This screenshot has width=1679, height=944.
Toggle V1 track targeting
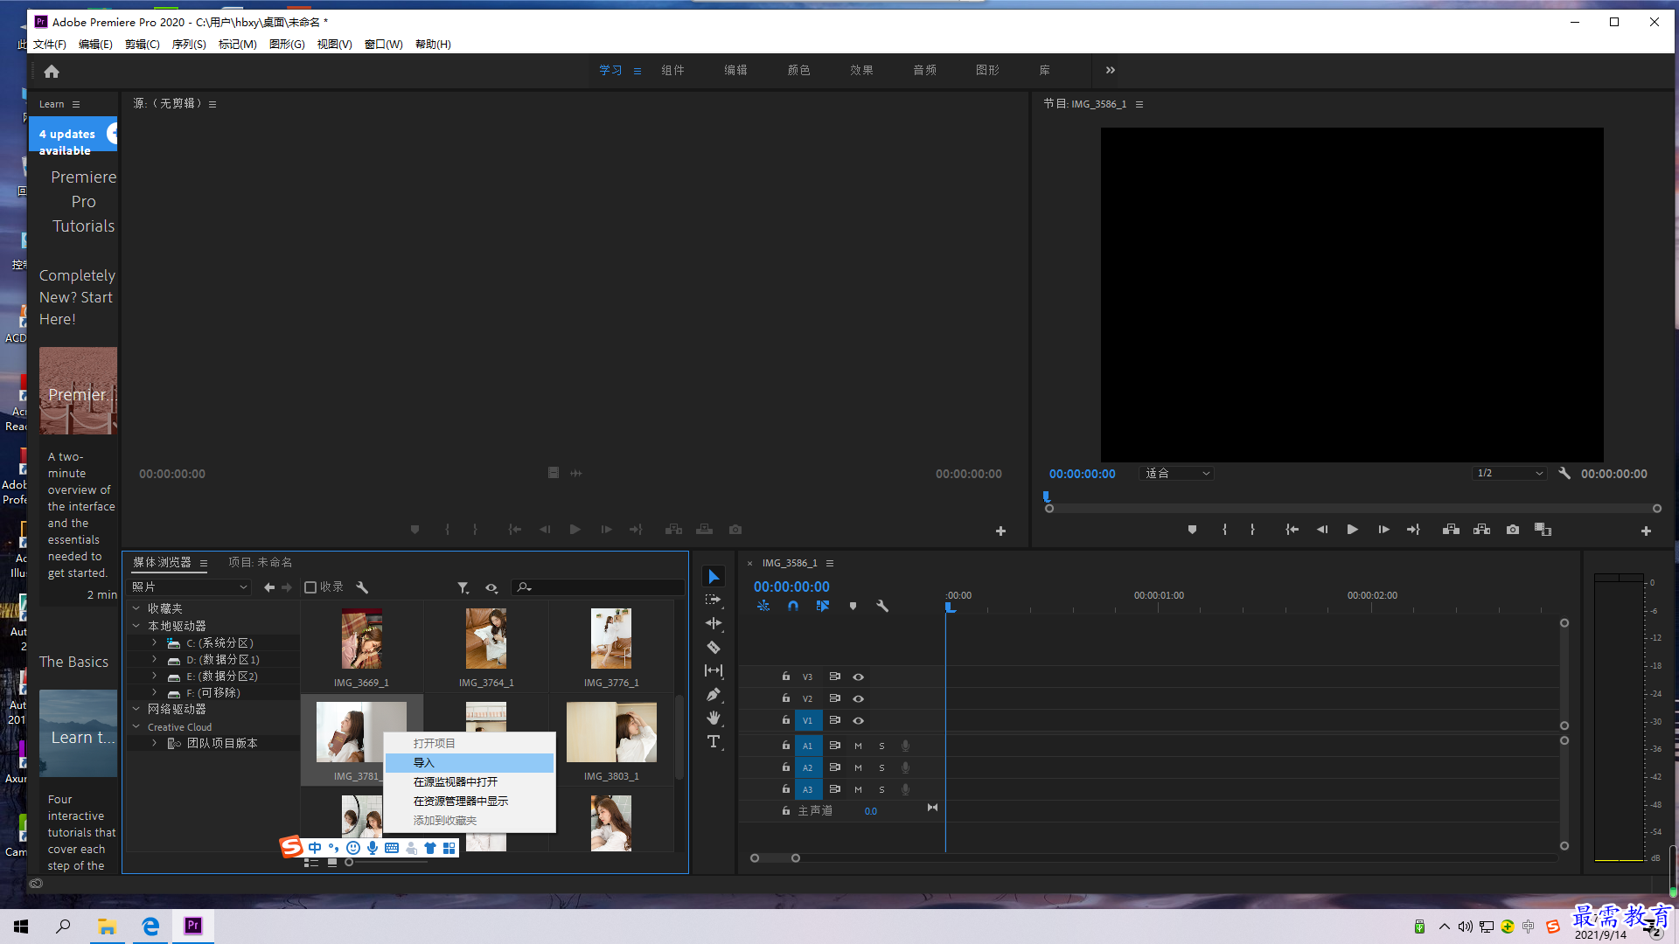pos(808,720)
